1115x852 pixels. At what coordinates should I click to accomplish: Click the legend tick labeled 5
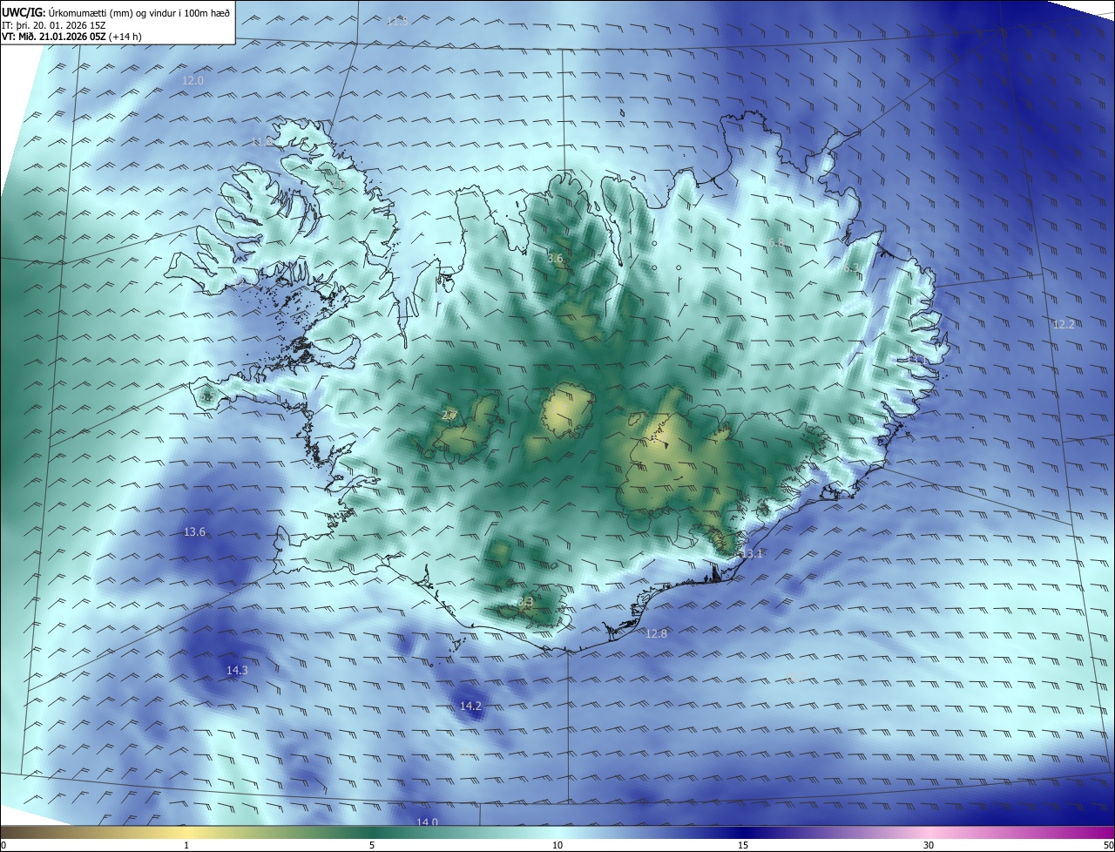point(372,845)
